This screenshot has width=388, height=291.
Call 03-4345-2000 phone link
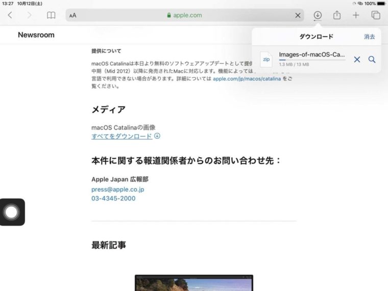(113, 199)
